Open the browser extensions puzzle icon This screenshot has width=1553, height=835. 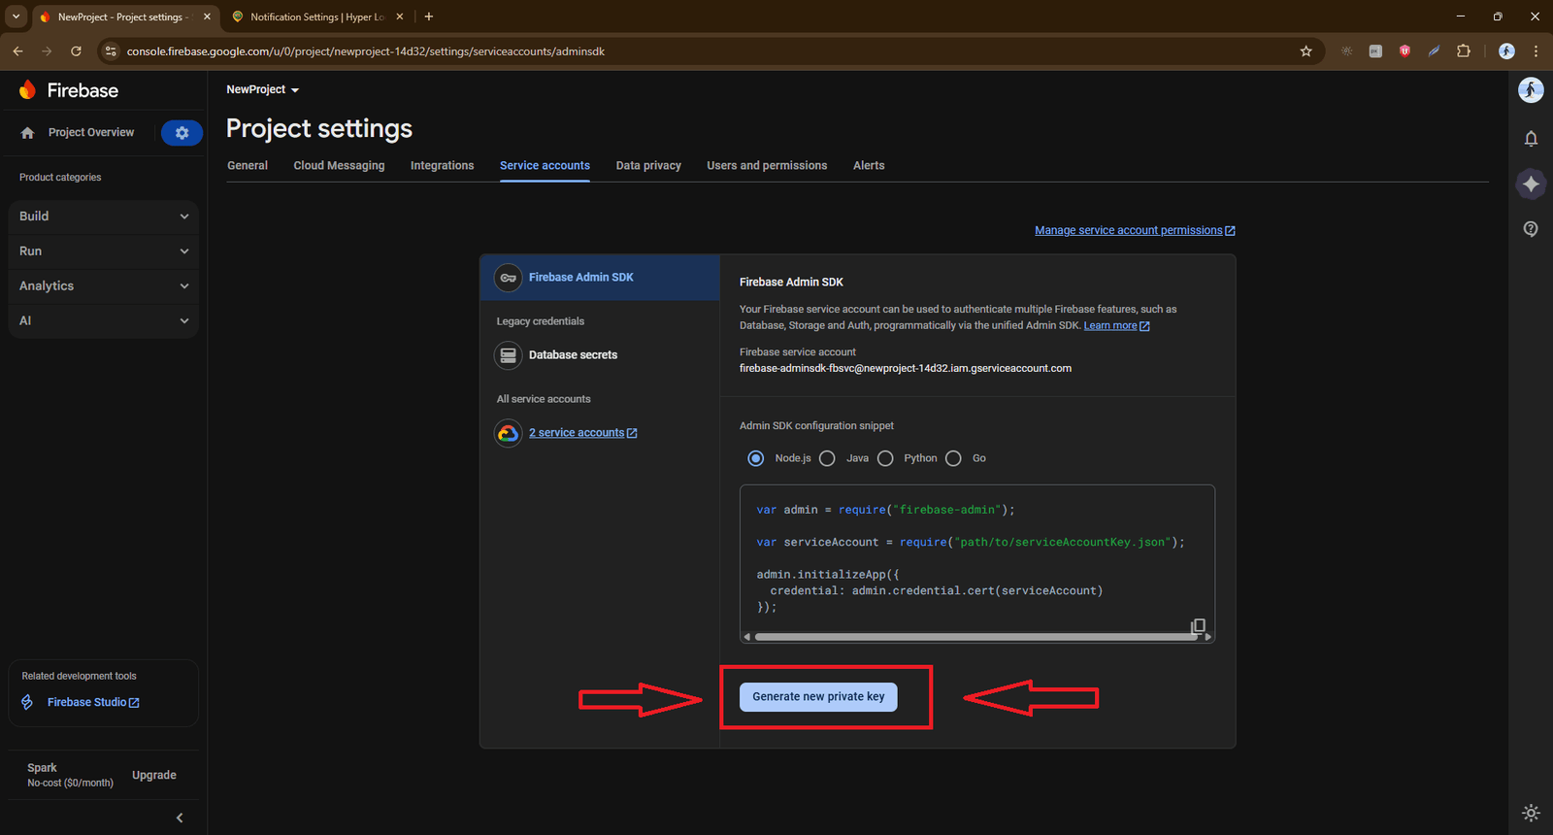(1464, 51)
